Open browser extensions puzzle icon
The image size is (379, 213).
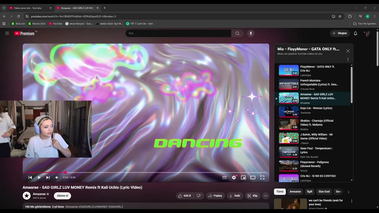pos(350,16)
